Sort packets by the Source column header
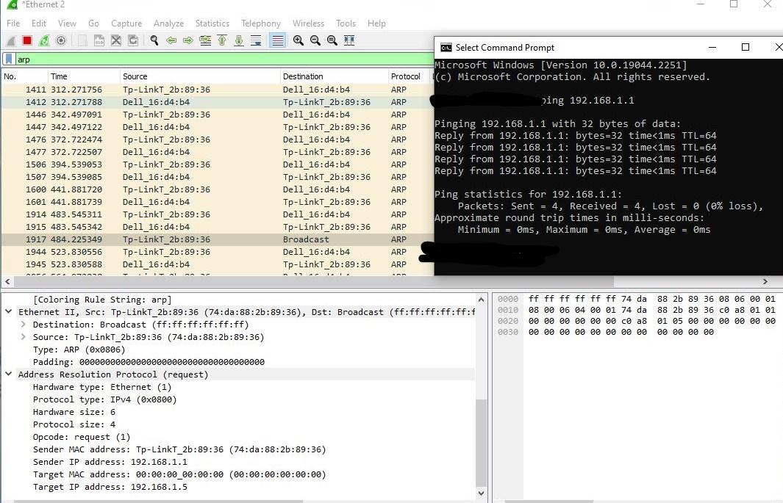This screenshot has width=783, height=503. click(x=200, y=76)
